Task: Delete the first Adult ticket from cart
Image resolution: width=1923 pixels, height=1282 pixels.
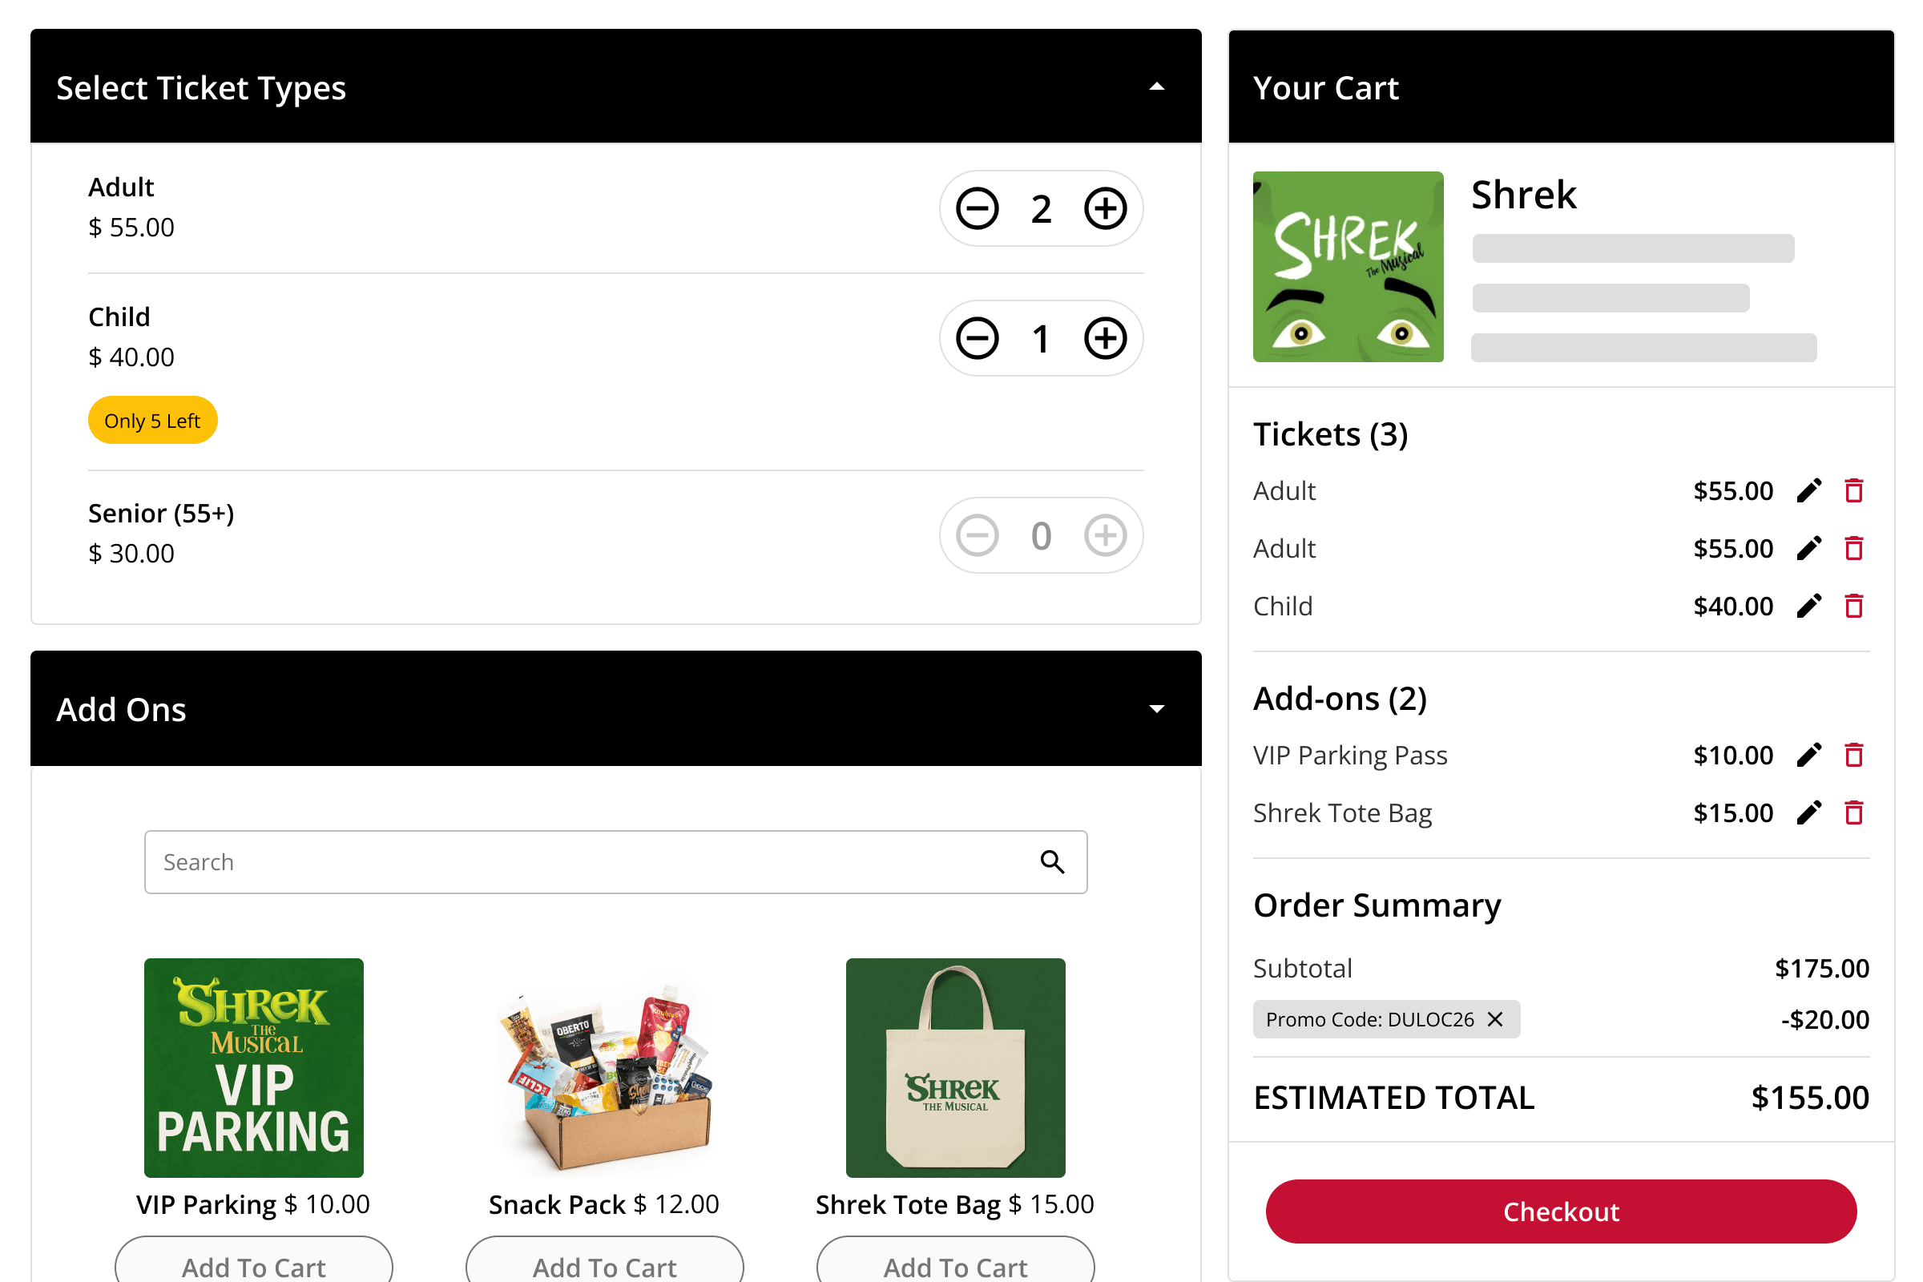Action: (1853, 490)
